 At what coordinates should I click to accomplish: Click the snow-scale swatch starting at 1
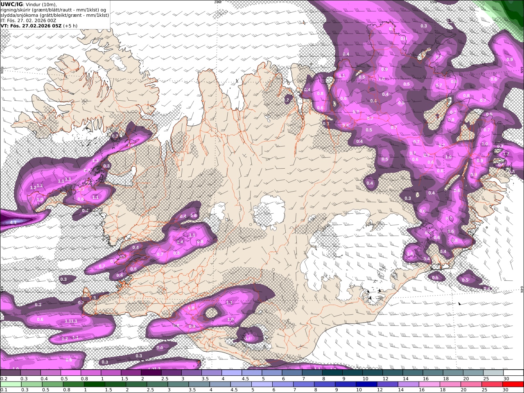(x=111, y=373)
